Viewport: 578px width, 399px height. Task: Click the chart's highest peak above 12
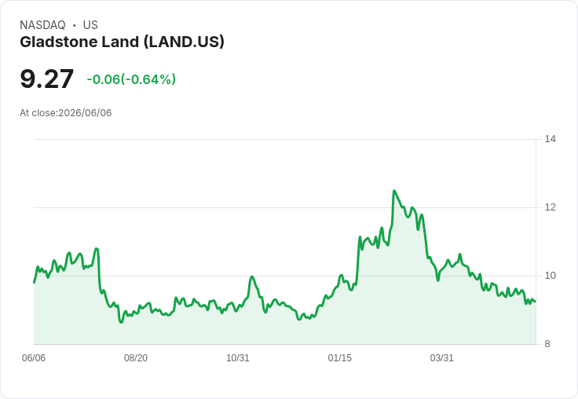pos(394,191)
